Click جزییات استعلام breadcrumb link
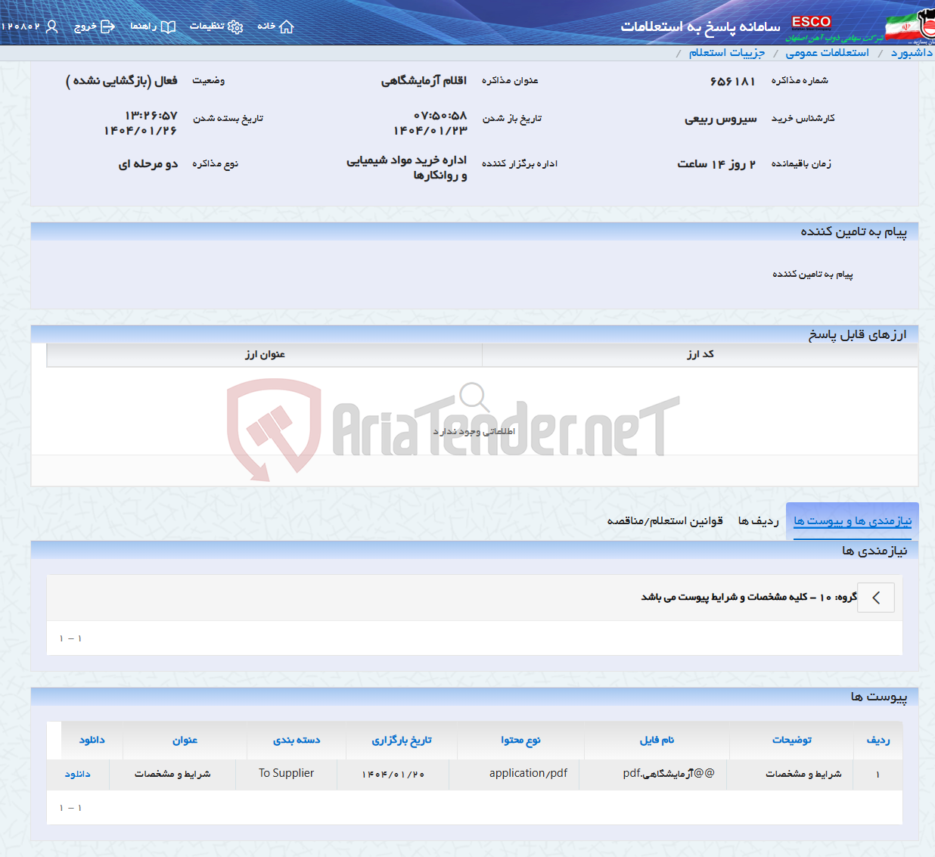Viewport: 935px width, 857px height. (726, 52)
